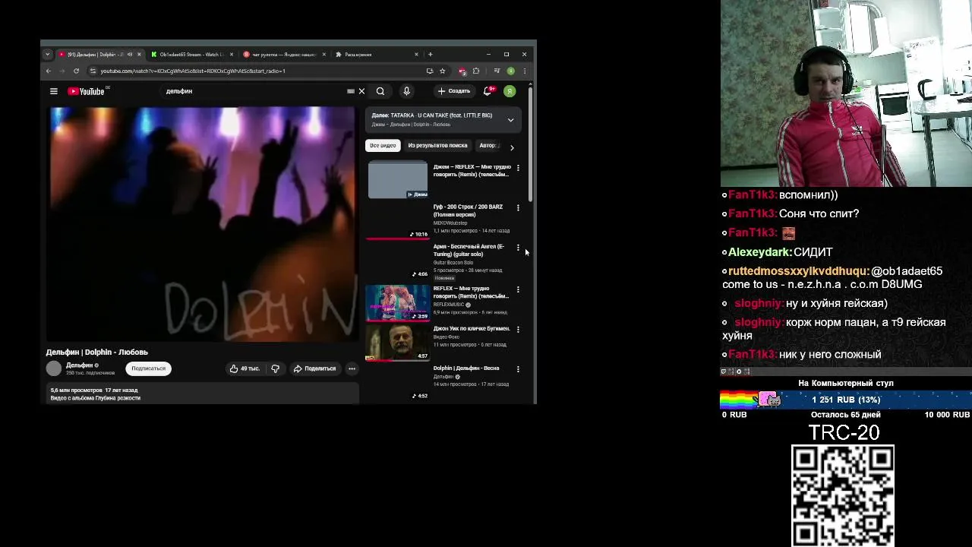This screenshot has height=547, width=972.
Task: Expand the video description box
Action: pyautogui.click(x=202, y=393)
